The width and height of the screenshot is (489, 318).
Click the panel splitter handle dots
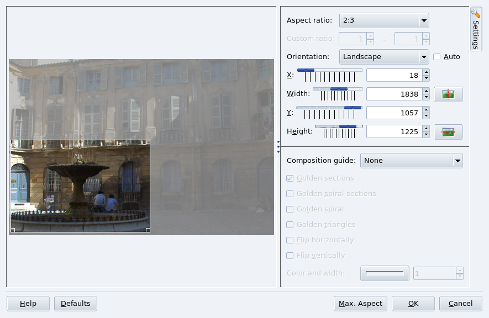(278, 146)
